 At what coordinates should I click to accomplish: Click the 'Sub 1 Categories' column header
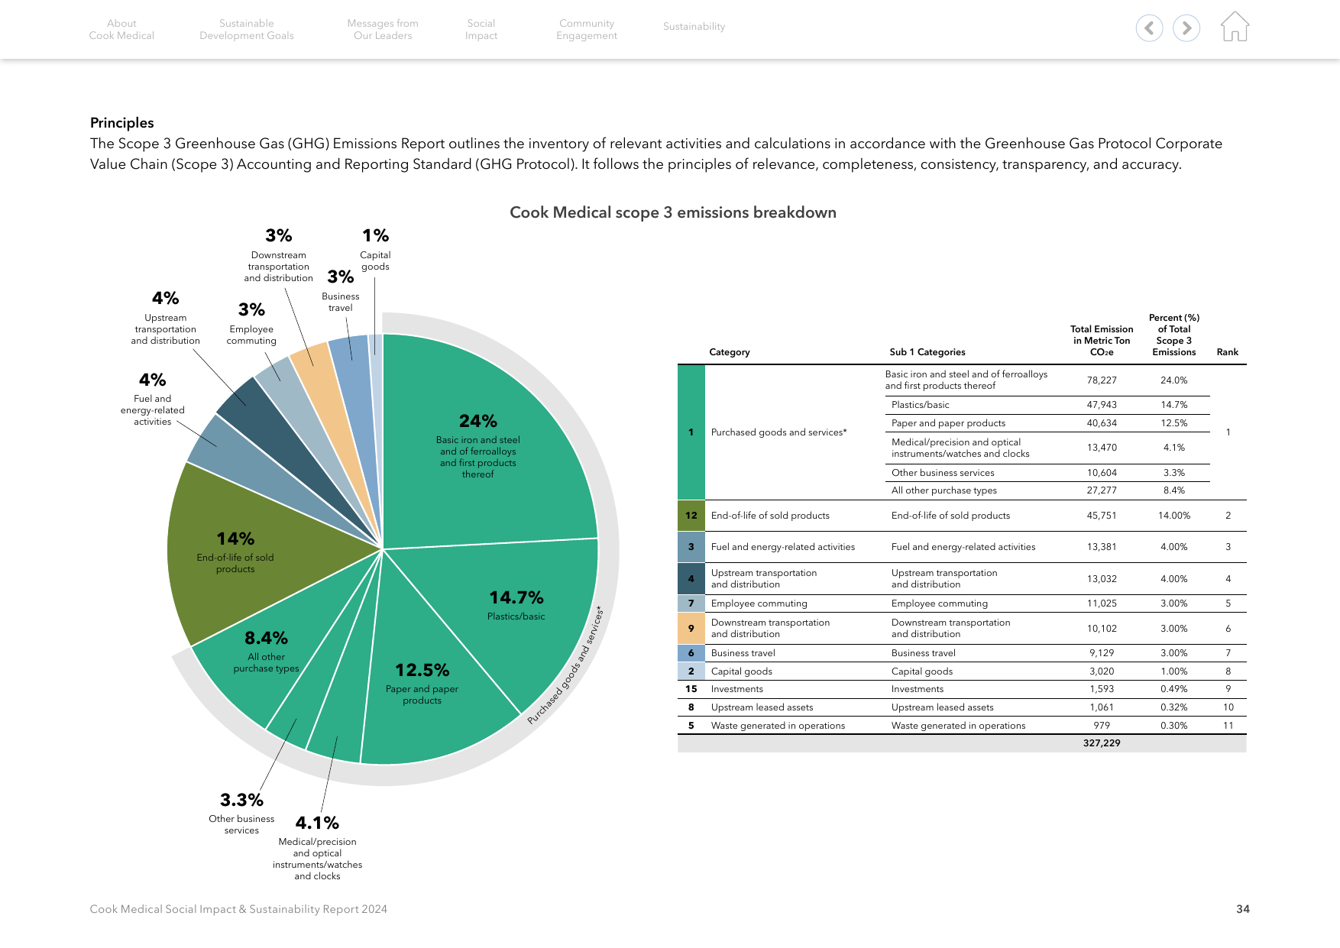tap(927, 352)
